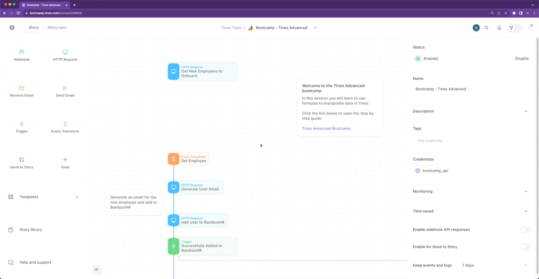Open the user avatar N in header
This screenshot has width=539, height=279.
pos(476,28)
